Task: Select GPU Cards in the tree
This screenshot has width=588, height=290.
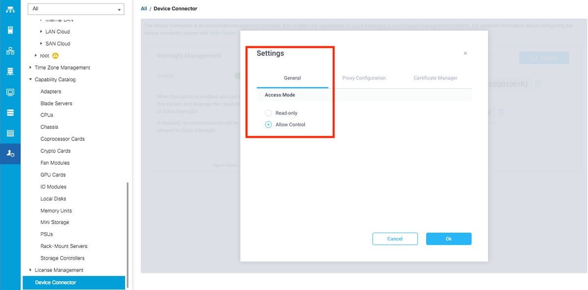Action: point(53,174)
